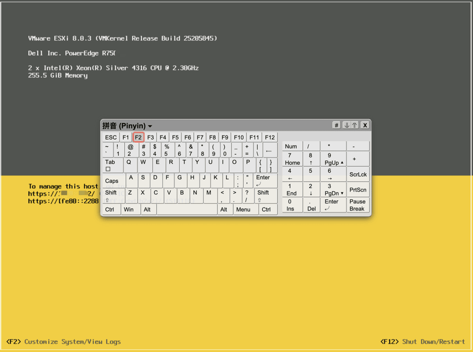Click the numpad 2 down arrow key
Viewport: 473px width, 352px height.
(312, 190)
